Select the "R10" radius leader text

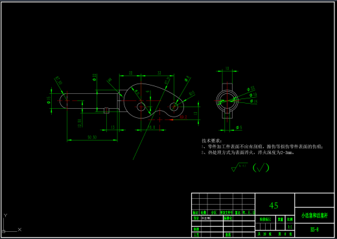tap(192, 93)
